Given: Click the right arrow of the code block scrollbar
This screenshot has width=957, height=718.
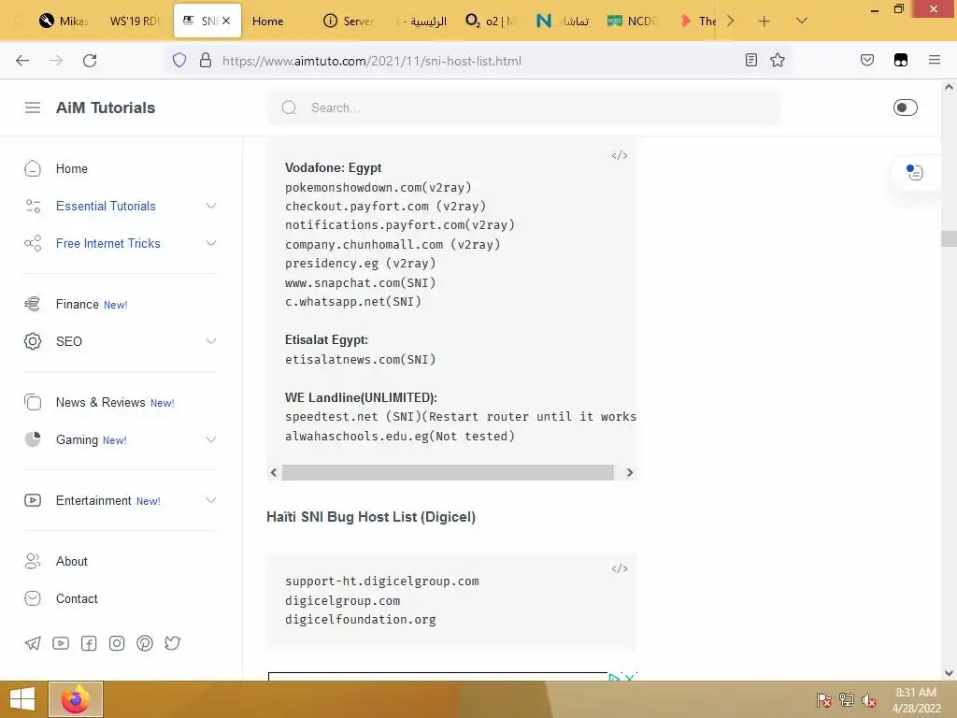Looking at the screenshot, I should (630, 472).
